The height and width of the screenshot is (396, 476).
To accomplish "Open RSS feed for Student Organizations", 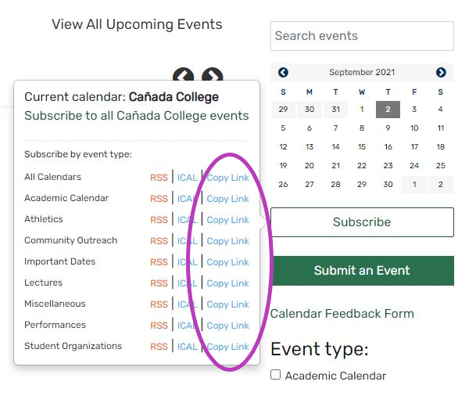I will pos(159,347).
